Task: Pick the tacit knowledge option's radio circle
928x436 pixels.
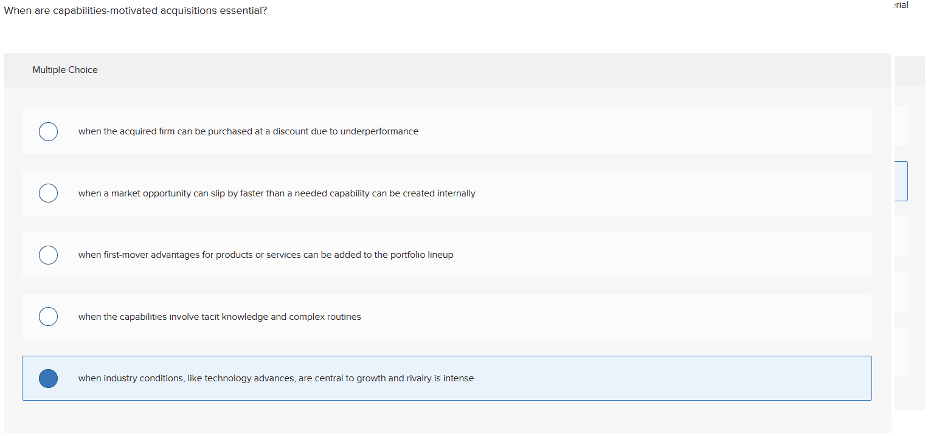Action: tap(48, 317)
